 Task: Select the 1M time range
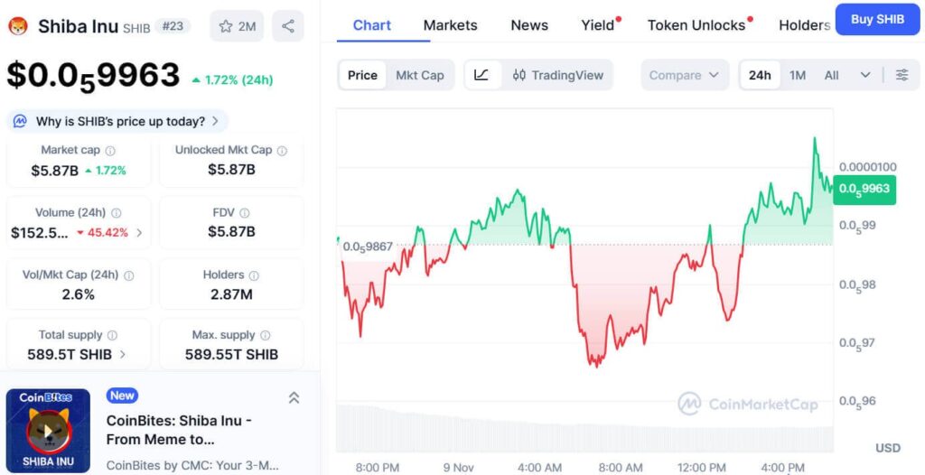coord(798,75)
